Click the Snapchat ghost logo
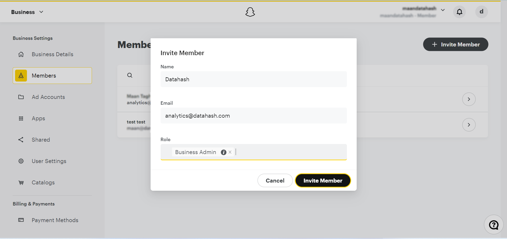This screenshot has height=239, width=507. 250,12
